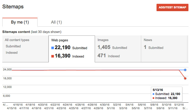
Task: Click the 471 Indexed images count
Action: (x=102, y=55)
